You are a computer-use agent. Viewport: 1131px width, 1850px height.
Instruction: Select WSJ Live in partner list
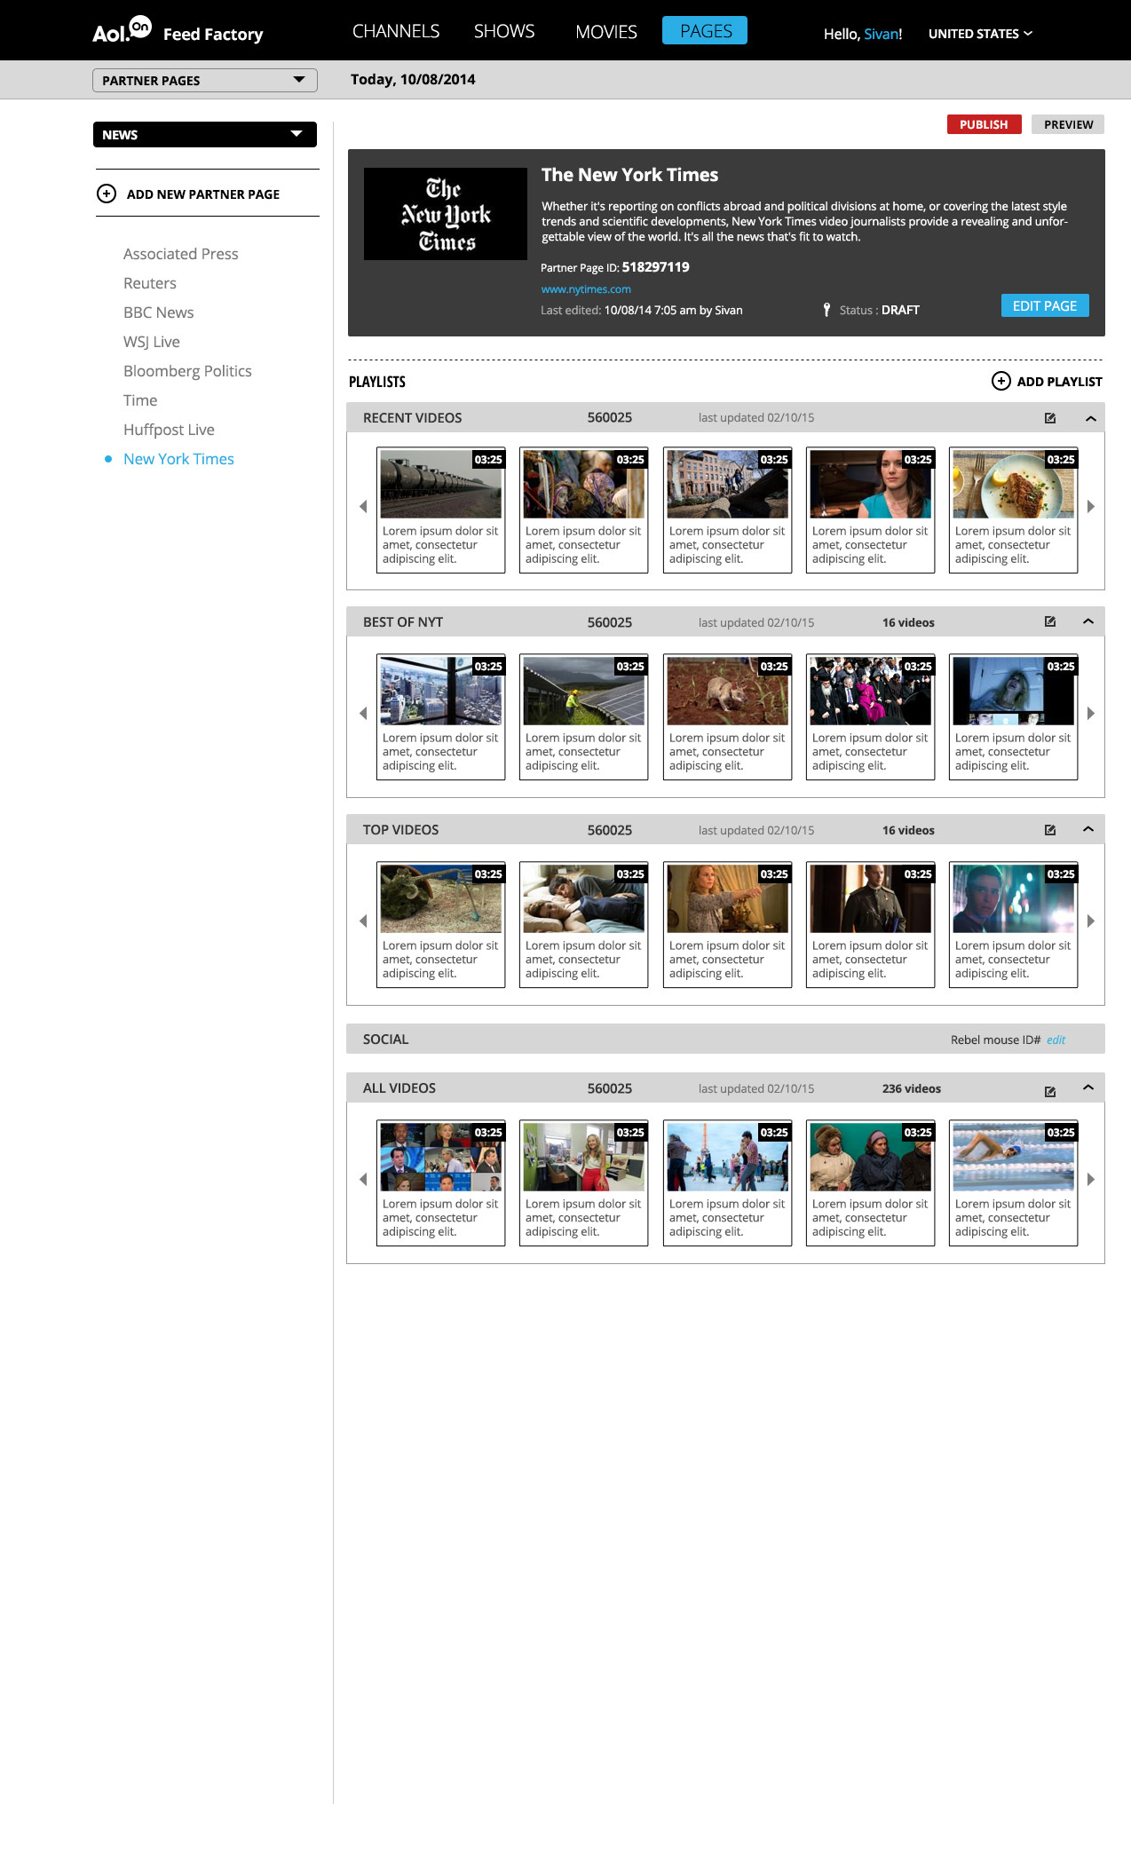tap(152, 342)
